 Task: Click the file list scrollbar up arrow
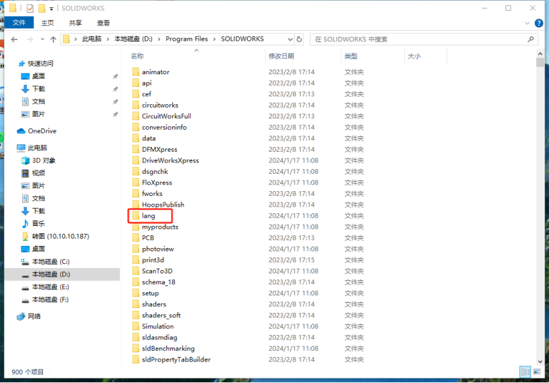point(540,54)
